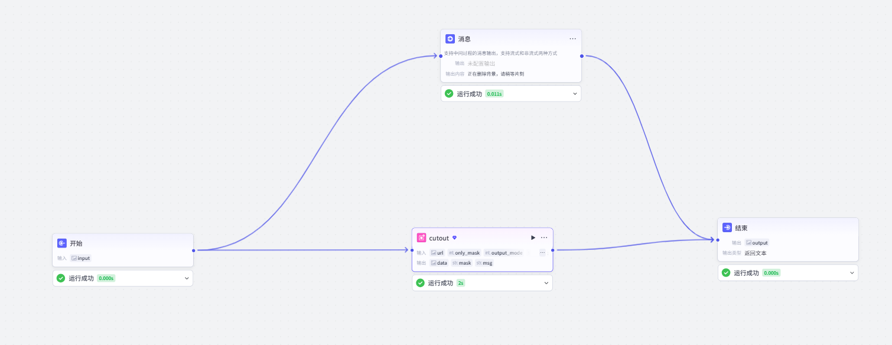The image size is (892, 345).
Task: Expand the cutout node run result
Action: (x=546, y=283)
